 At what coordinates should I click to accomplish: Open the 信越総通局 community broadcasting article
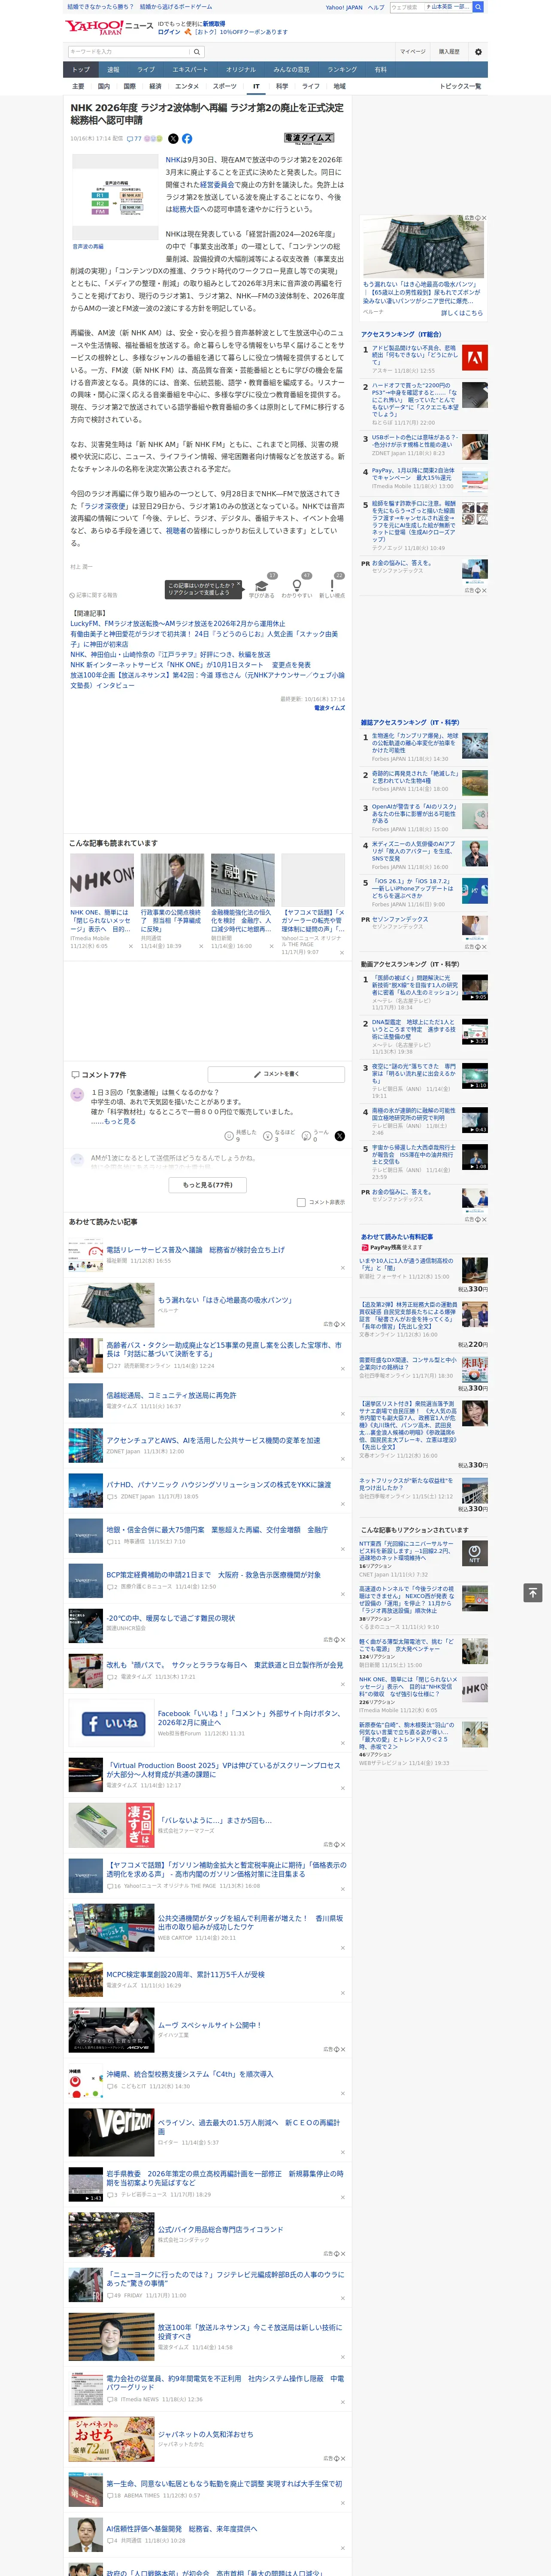[171, 1395]
